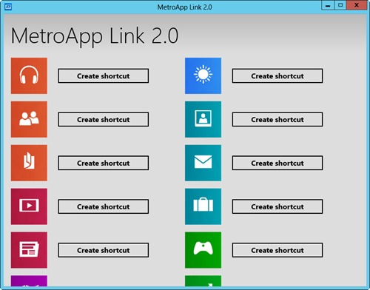The image size is (370, 290).
Task: Click the orange Reader tile icon
Action: pos(29,163)
